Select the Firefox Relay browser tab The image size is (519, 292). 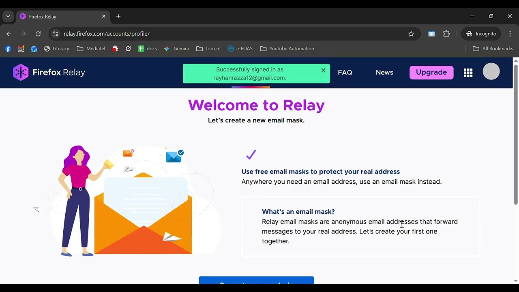tap(63, 17)
